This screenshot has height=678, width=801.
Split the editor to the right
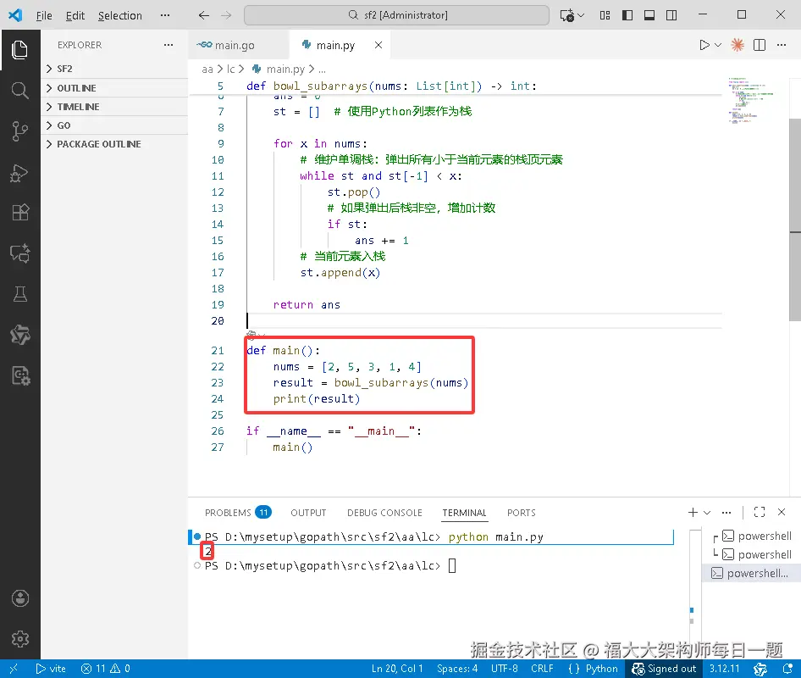click(x=760, y=45)
